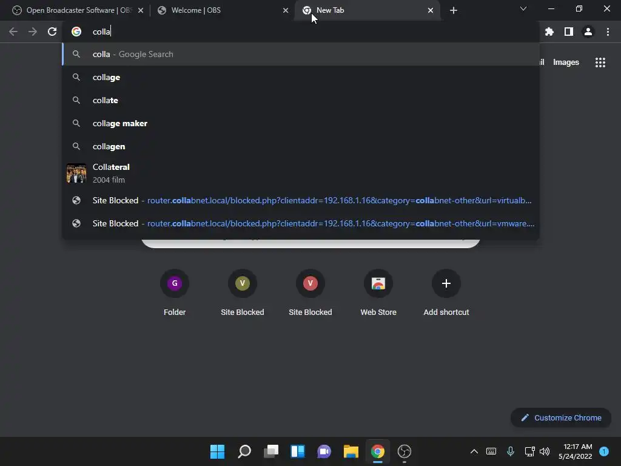Viewport: 621px width, 466px height.
Task: Open the Extensions puzzle icon
Action: coord(549,32)
